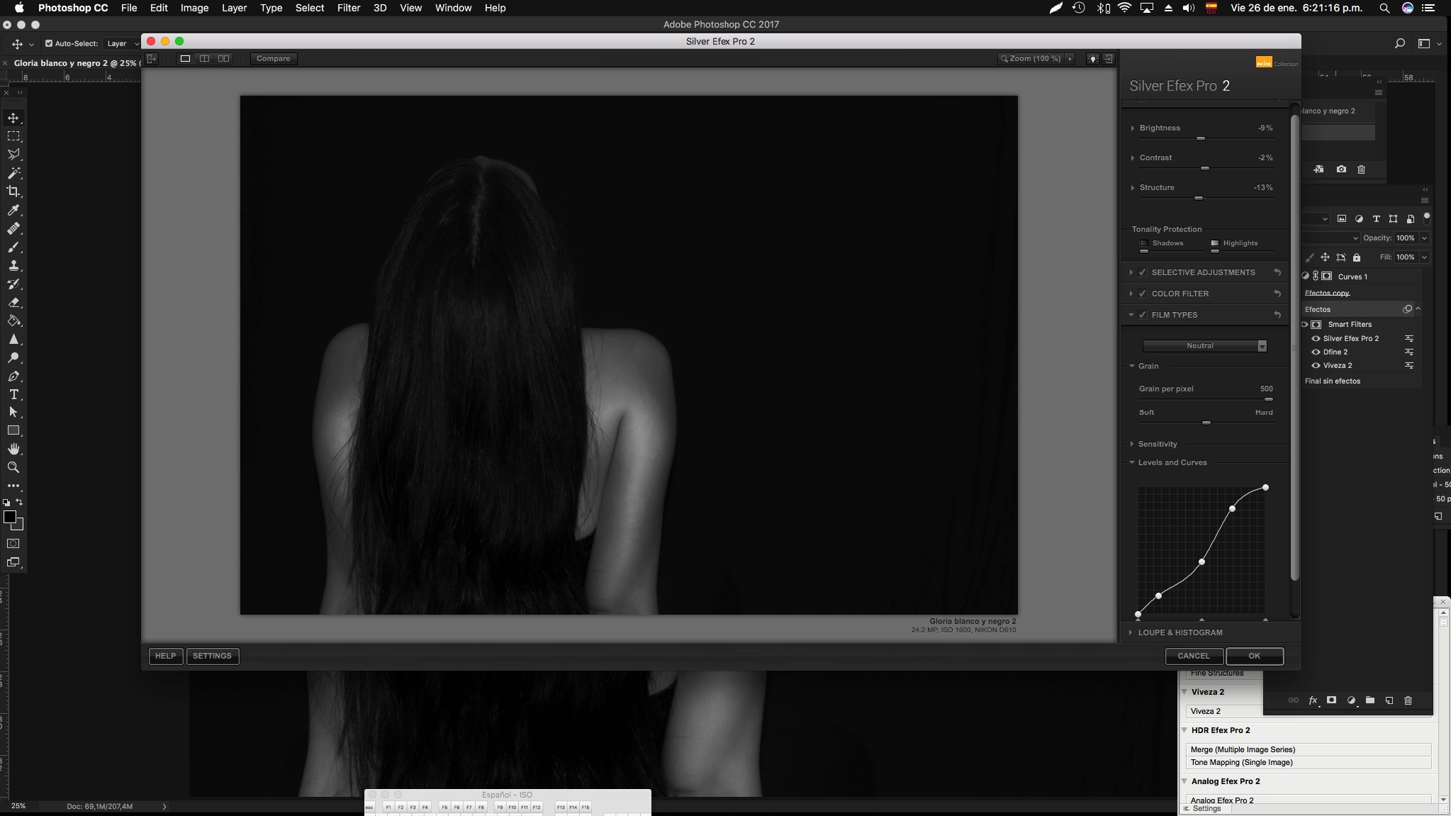The image size is (1451, 816).
Task: Click Tone Mapping (Single Image) button
Action: click(1308, 762)
